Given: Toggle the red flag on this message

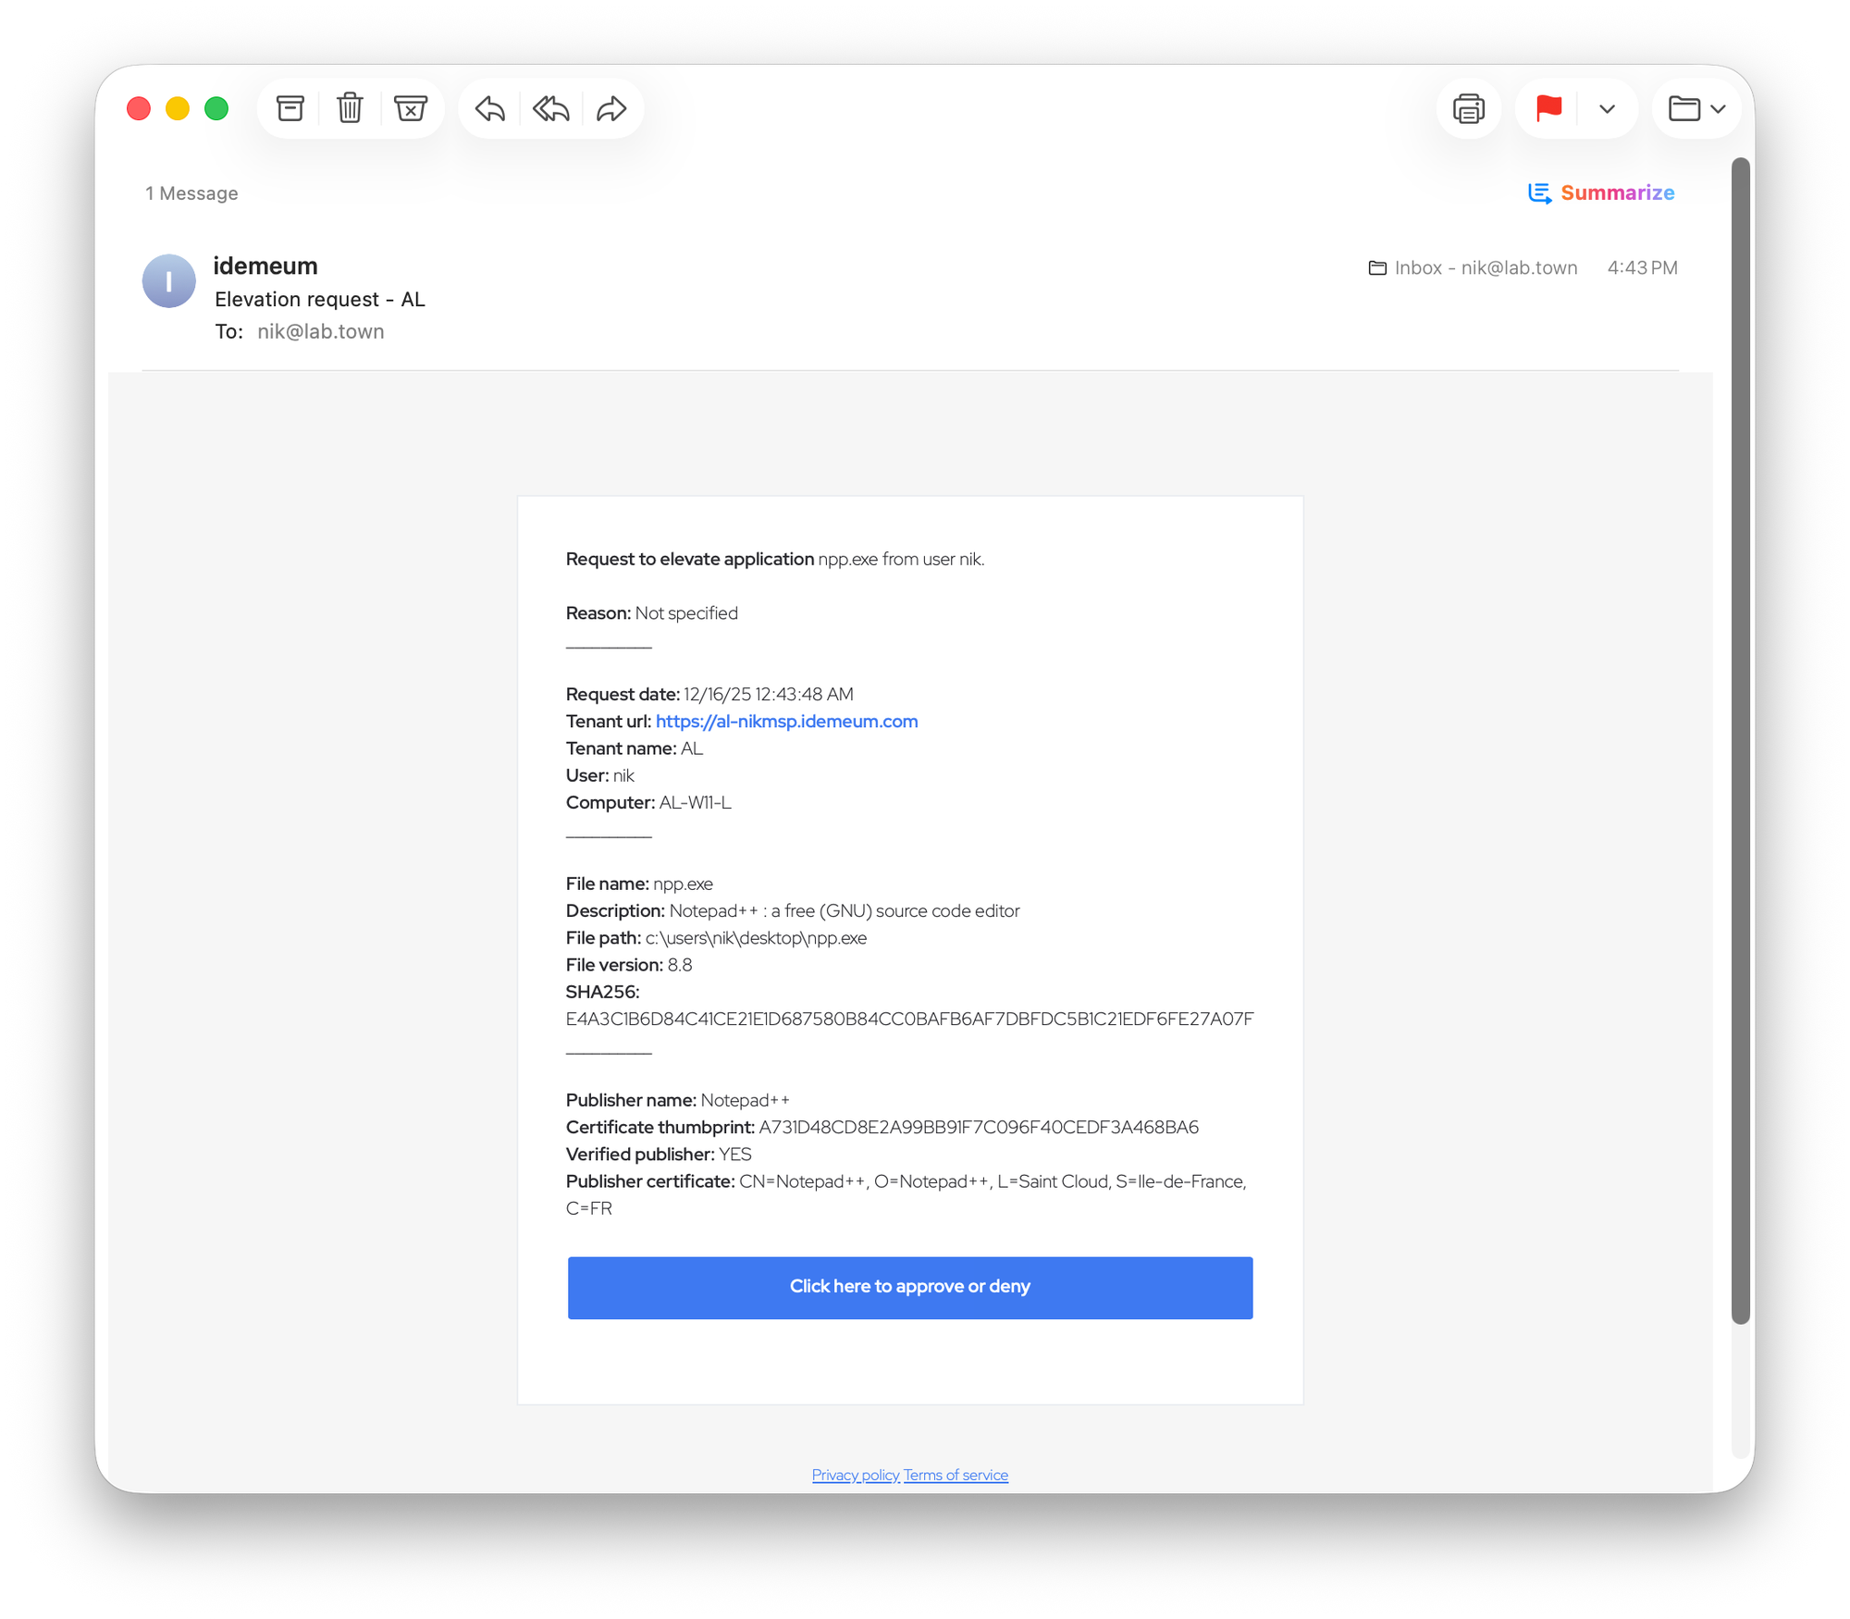Looking at the screenshot, I should tap(1548, 108).
